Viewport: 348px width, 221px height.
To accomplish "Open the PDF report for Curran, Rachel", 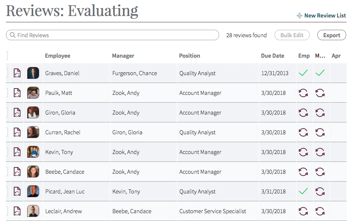I will [x=17, y=132].
